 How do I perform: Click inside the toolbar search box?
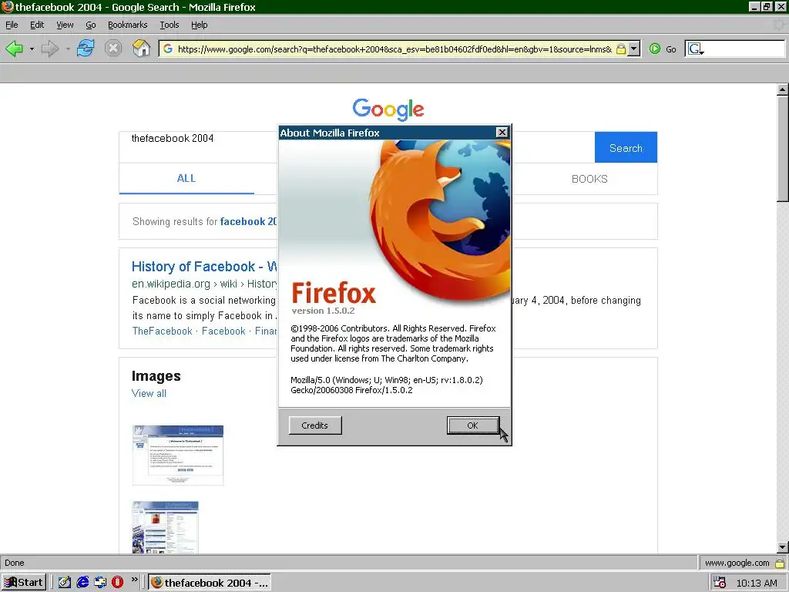pyautogui.click(x=744, y=49)
